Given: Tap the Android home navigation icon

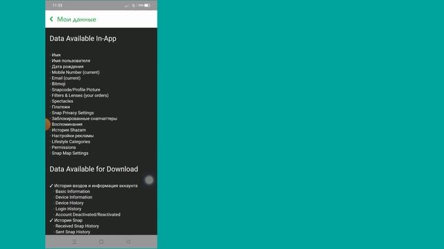Looking at the screenshot, I should (x=101, y=241).
